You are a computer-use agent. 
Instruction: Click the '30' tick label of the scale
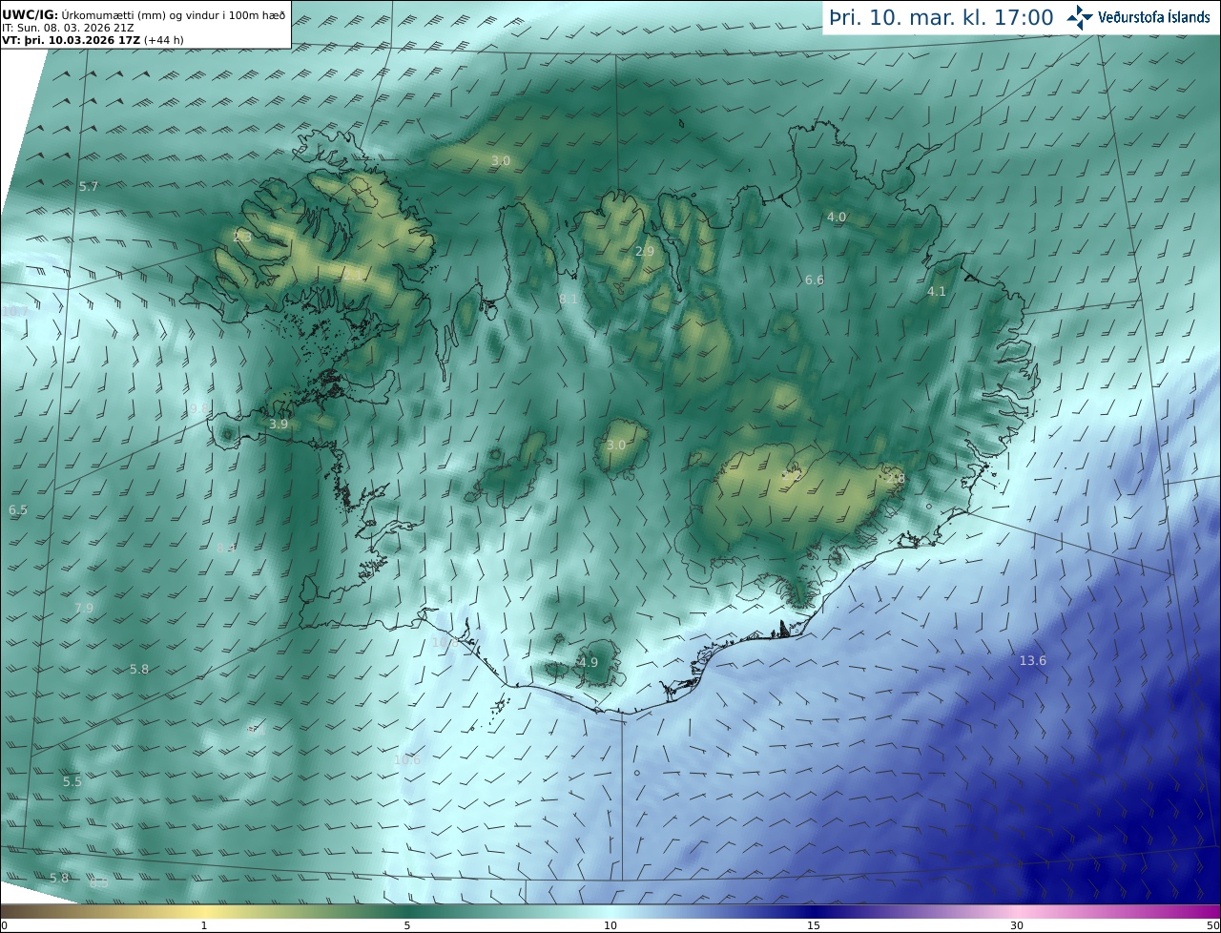(x=1017, y=926)
